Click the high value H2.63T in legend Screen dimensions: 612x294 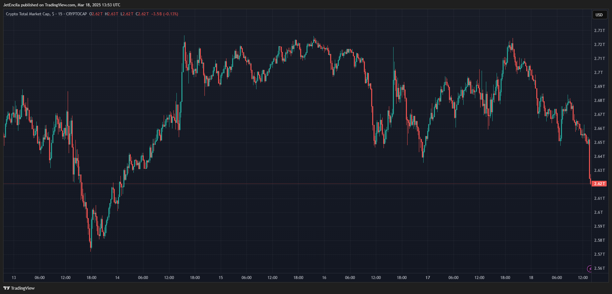[x=111, y=14]
